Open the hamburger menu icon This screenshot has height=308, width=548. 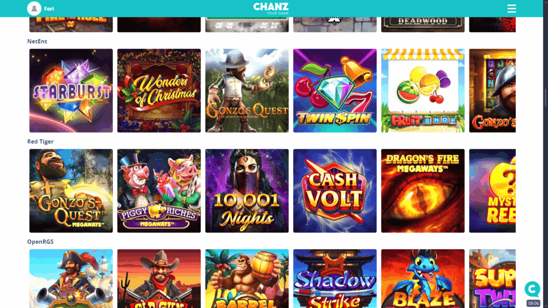click(511, 9)
